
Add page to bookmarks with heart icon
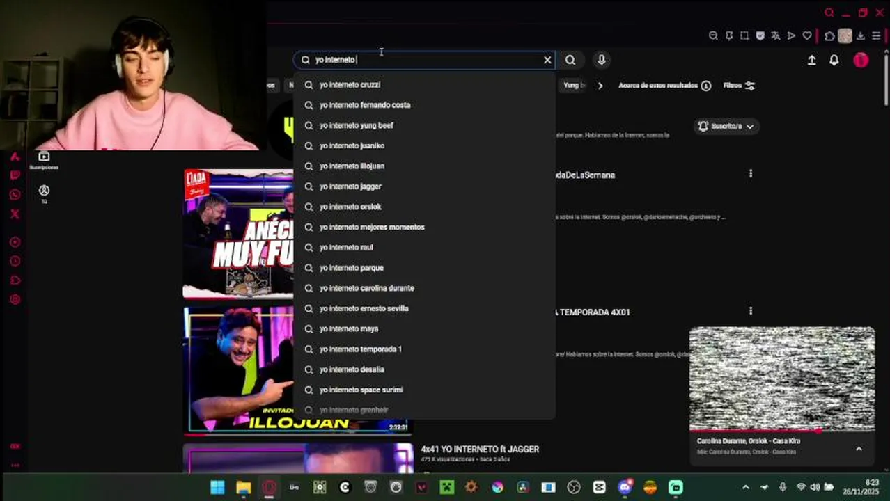(x=807, y=36)
